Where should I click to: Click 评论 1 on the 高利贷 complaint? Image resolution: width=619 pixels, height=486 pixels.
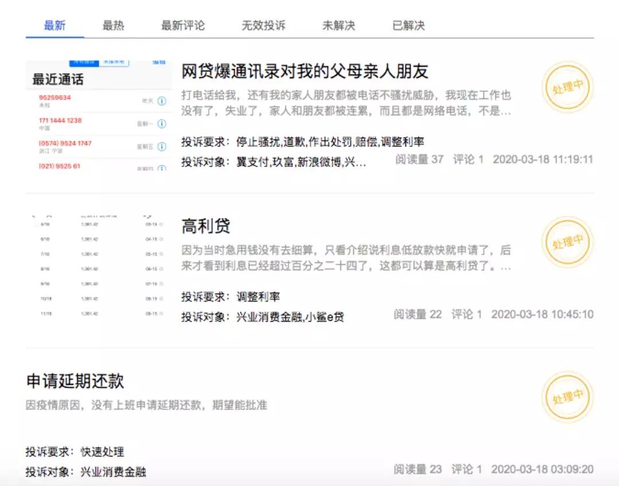point(467,314)
